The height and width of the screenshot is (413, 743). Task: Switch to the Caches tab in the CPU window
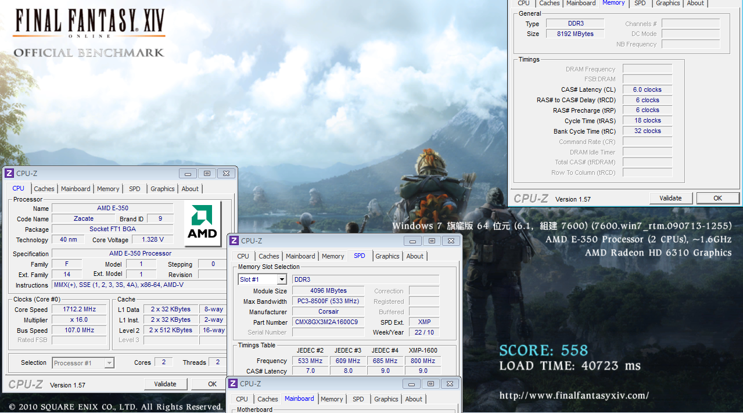44,189
